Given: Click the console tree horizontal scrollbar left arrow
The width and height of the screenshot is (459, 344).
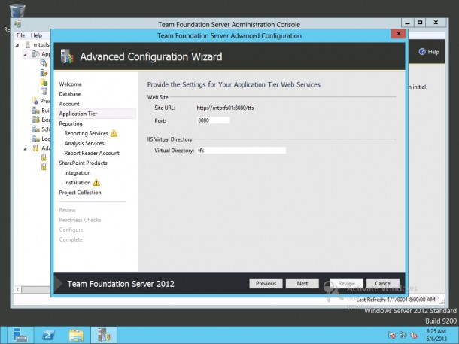Looking at the screenshot, I should pyautogui.click(x=17, y=290).
